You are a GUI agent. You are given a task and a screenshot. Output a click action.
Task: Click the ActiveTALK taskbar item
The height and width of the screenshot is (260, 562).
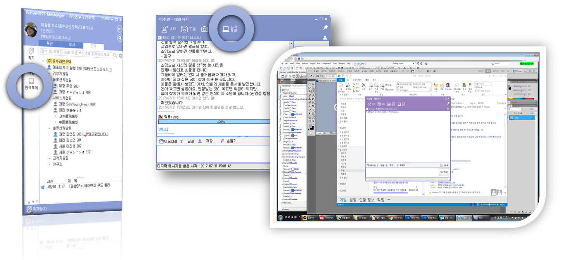327,218
